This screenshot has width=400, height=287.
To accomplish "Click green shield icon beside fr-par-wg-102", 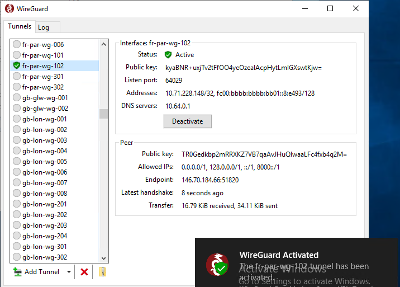I will pos(17,65).
